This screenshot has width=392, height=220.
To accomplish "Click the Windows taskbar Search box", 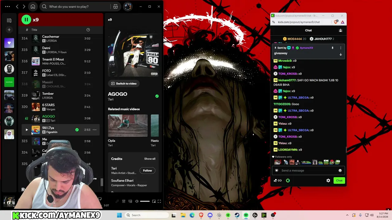I will 146,215.
